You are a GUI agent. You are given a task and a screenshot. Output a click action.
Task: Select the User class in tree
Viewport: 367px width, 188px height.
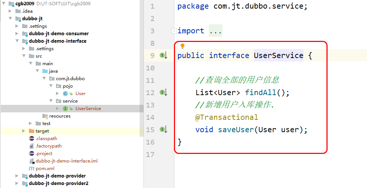(x=80, y=94)
